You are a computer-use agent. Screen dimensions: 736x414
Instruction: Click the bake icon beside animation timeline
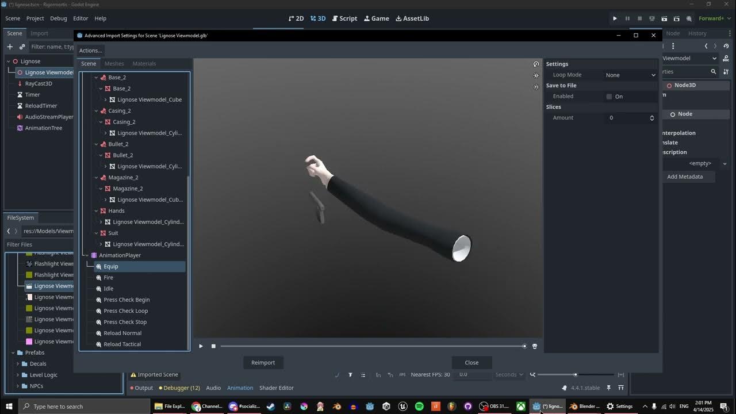click(x=535, y=346)
